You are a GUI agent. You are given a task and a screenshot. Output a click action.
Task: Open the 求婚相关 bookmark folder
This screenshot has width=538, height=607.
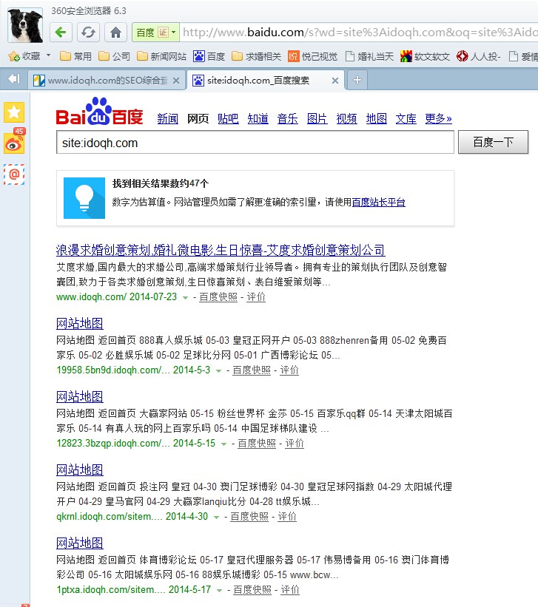(x=256, y=56)
